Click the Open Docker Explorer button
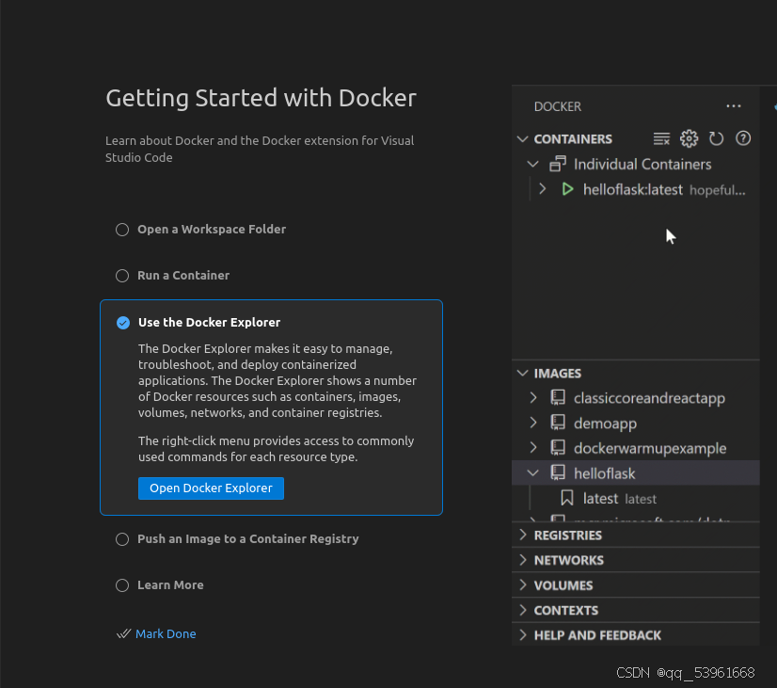777x688 pixels. [211, 488]
